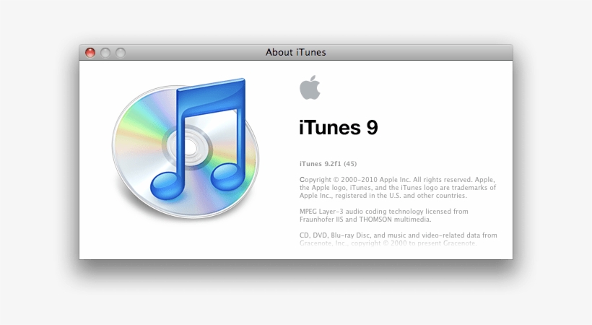Viewport: 592px width, 325px height.
Task: Close the About iTunes window
Action: coord(90,53)
